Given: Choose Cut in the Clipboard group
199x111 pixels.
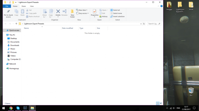Looking at the screenshot, I should pos(29,10).
